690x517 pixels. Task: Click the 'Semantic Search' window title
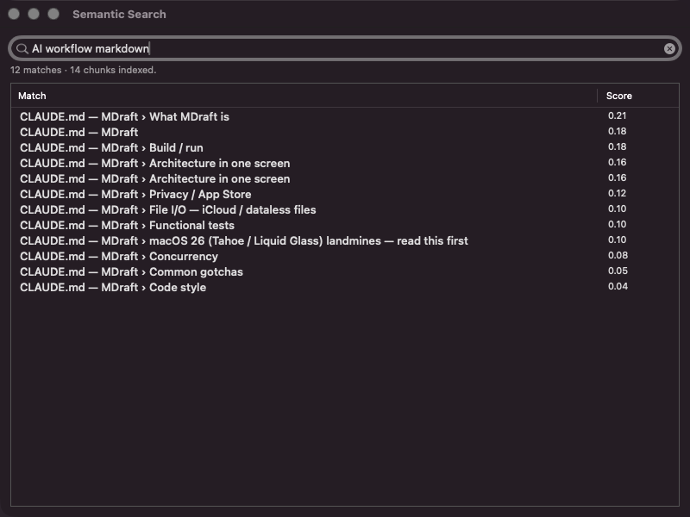coord(119,14)
